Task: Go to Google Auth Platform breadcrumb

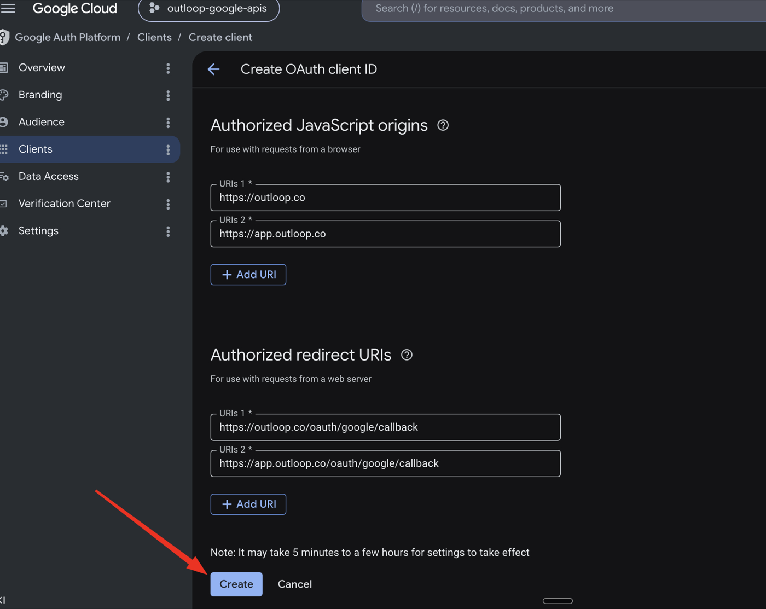Action: click(67, 37)
